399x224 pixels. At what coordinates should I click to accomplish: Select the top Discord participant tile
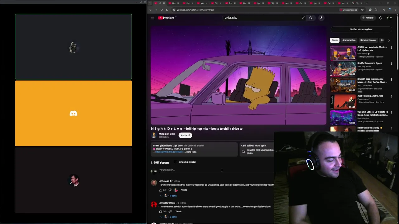[x=73, y=47]
